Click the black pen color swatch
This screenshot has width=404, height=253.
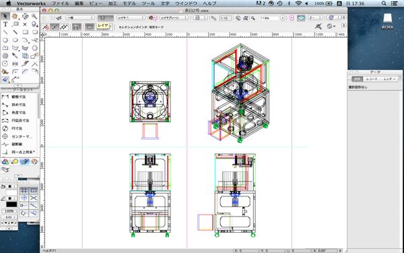click(11, 204)
